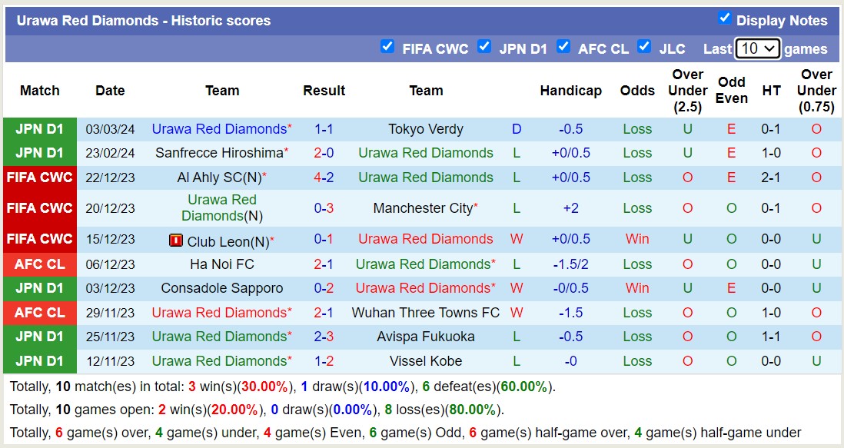
Task: Click the red FIFA CWC badge on Al Ahly row
Action: (x=39, y=178)
